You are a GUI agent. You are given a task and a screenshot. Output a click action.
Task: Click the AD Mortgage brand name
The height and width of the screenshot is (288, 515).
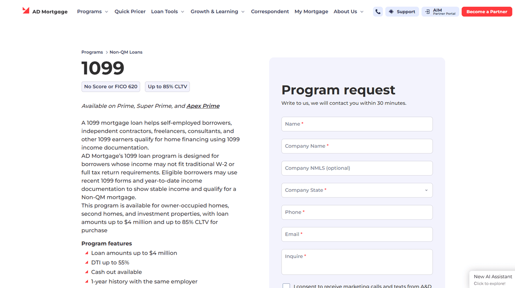[x=50, y=12]
